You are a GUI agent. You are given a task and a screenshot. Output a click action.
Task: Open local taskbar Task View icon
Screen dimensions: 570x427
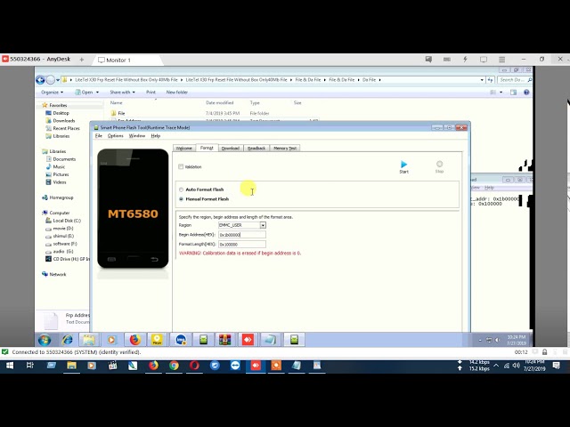point(30,366)
